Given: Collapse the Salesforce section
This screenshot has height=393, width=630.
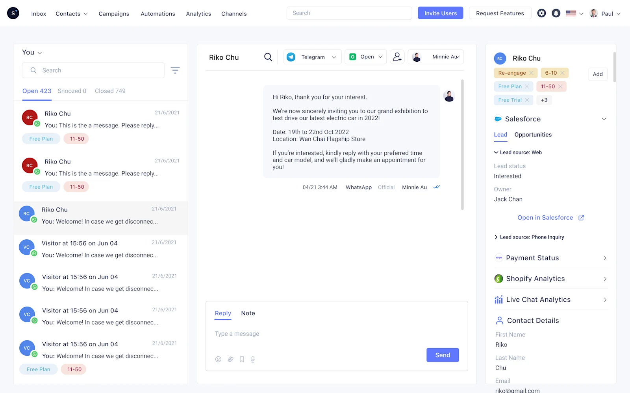Looking at the screenshot, I should [x=604, y=119].
